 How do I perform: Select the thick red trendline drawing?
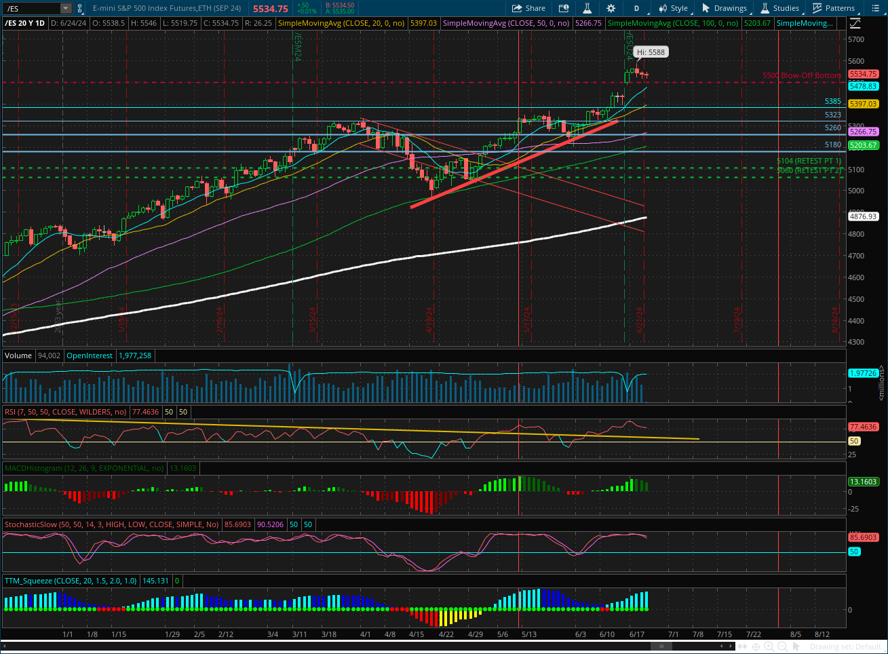(x=514, y=164)
